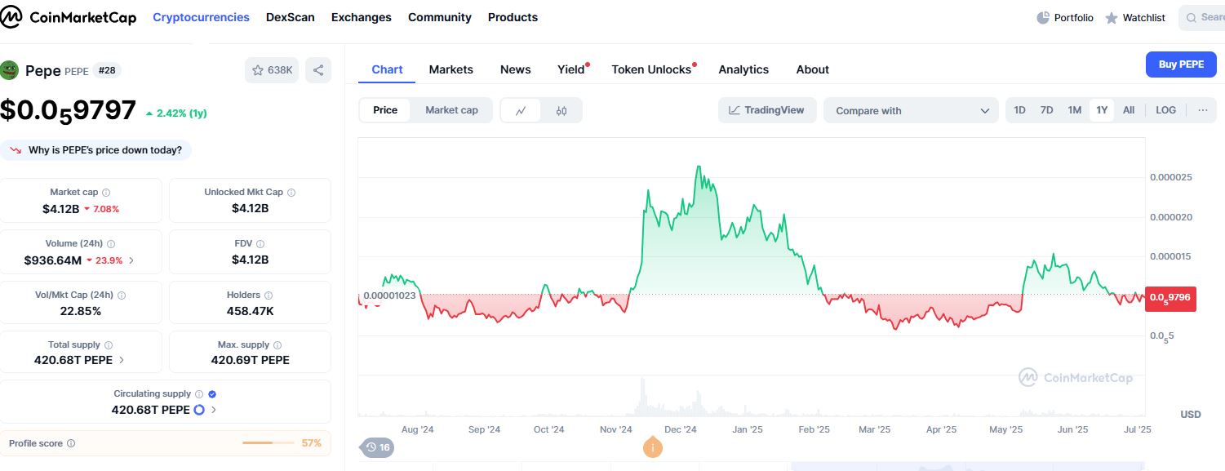Screen dimensions: 1225x471
Task: Click the Volume (24h) info icon
Action: (112, 244)
